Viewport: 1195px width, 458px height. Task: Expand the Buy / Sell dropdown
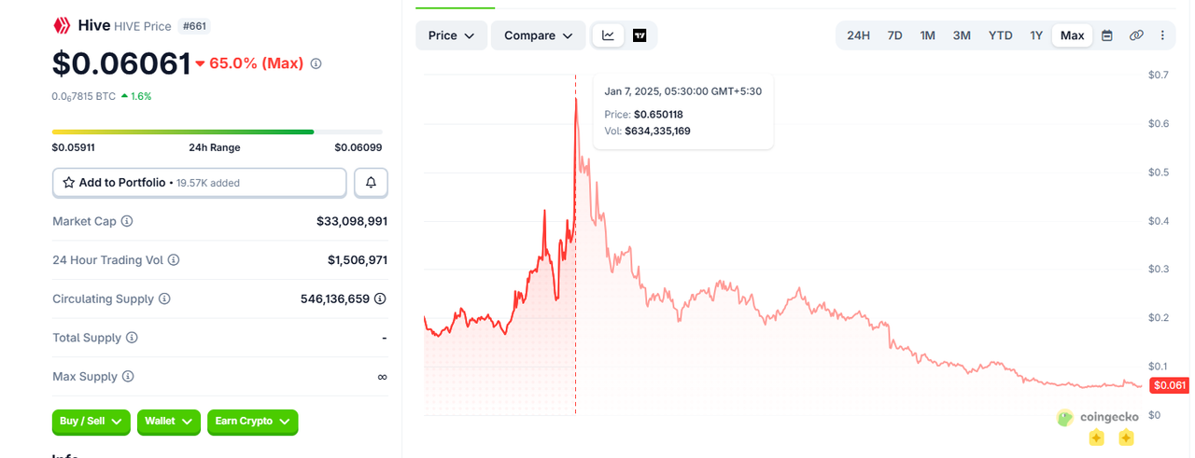[x=91, y=422]
